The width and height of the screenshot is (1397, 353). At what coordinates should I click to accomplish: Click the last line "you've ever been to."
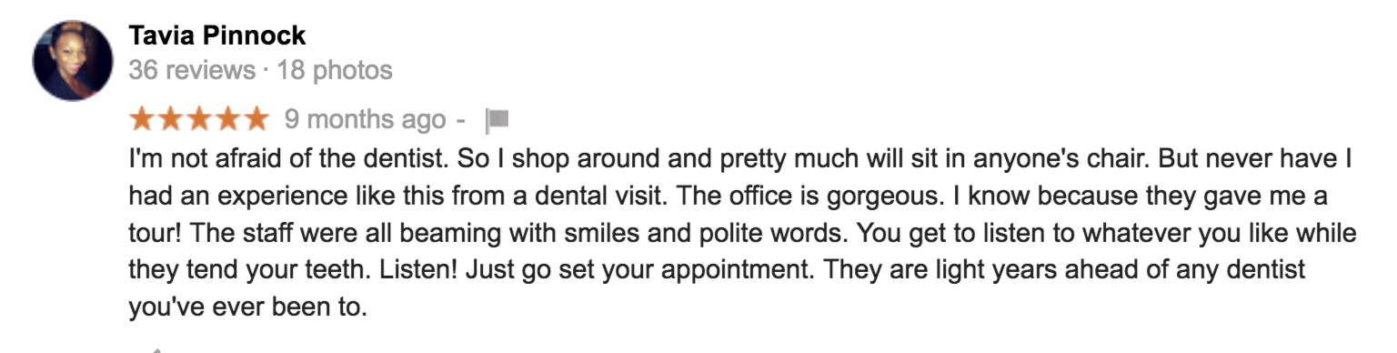(247, 308)
